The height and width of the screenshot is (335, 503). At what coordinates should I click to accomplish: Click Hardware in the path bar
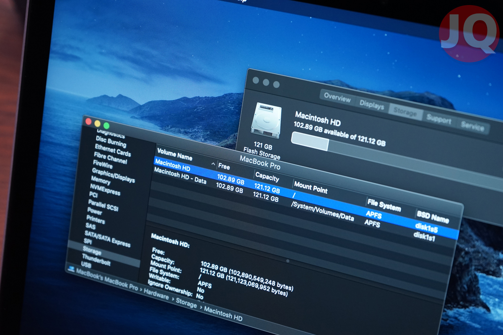156,294
